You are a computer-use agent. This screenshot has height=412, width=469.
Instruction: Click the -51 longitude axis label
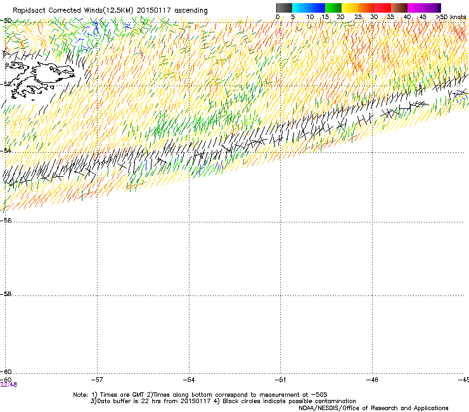pyautogui.click(x=281, y=380)
